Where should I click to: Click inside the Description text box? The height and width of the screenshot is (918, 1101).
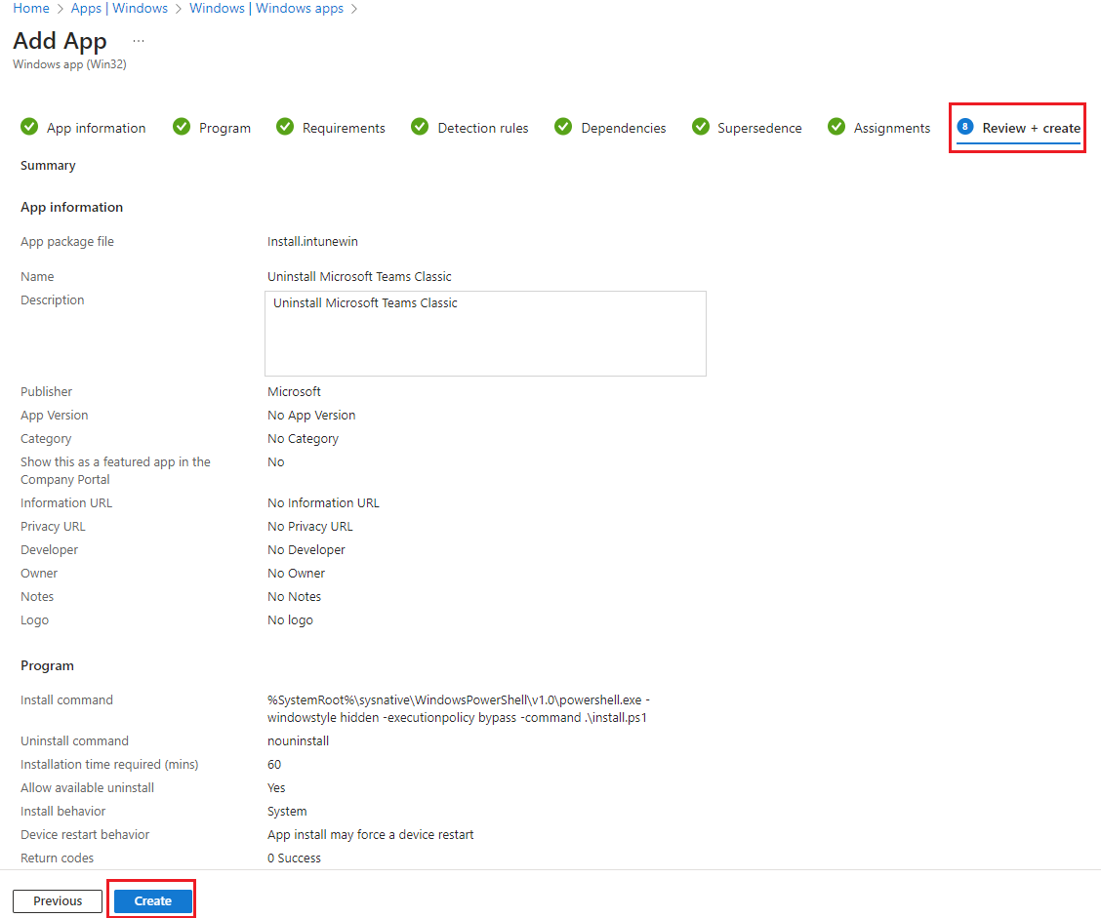pos(485,334)
